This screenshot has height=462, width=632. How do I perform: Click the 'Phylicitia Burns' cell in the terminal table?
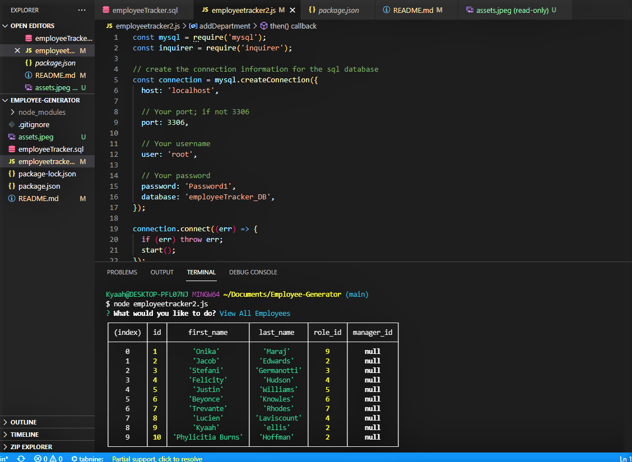(208, 437)
